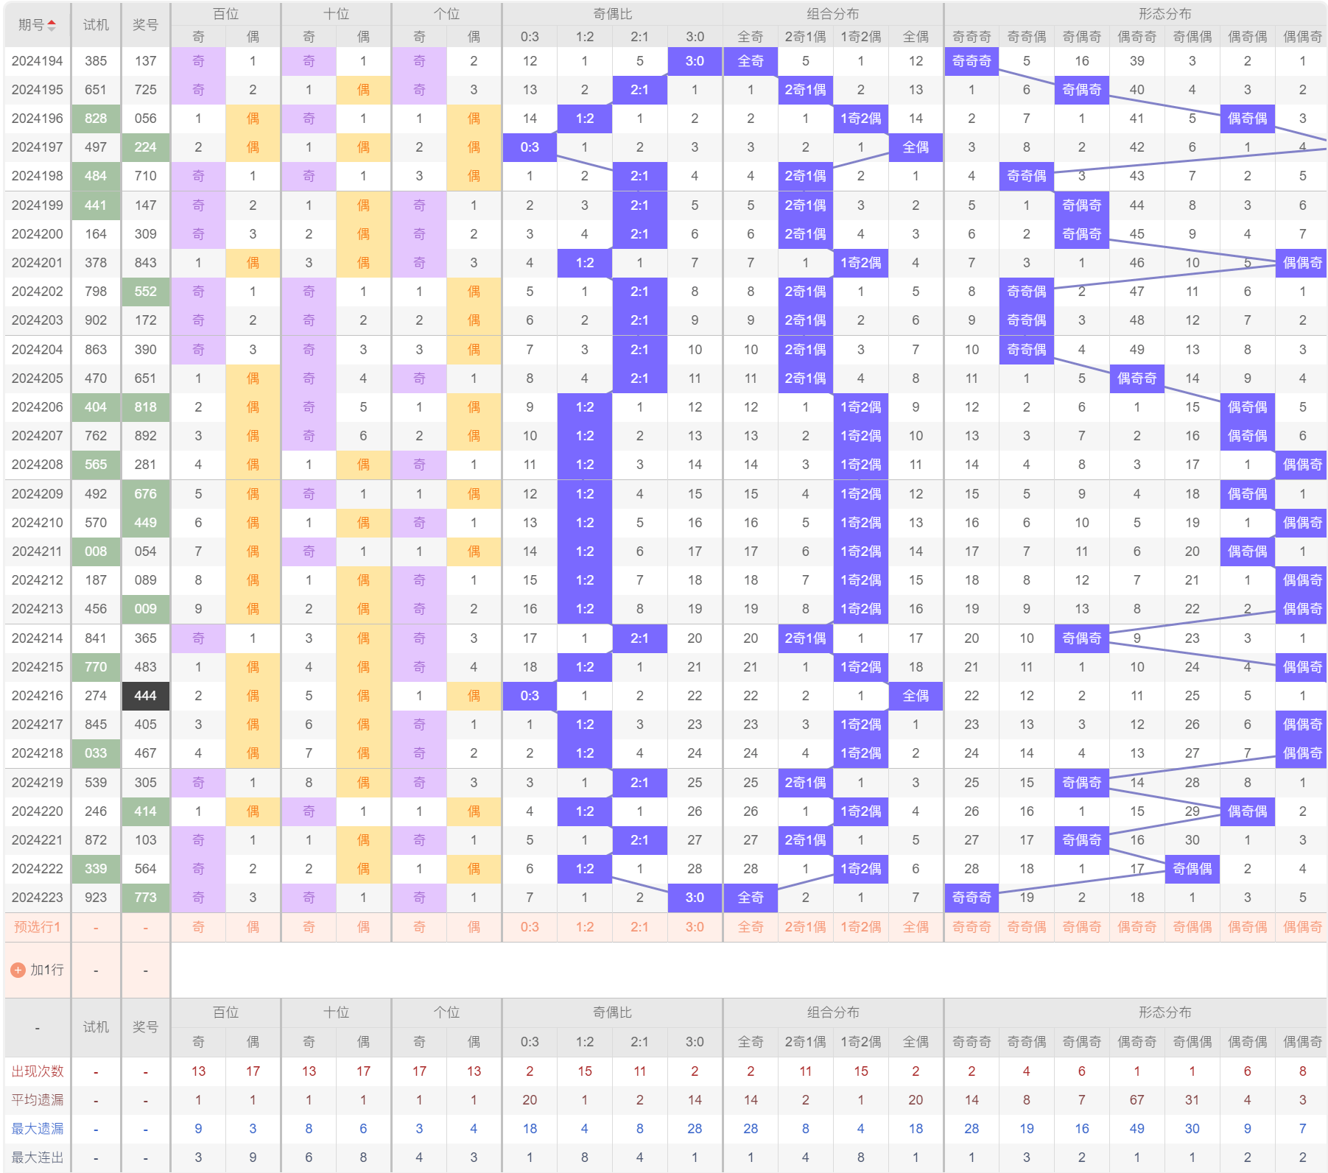Screen dimensions: 1328x1173
Task: Click the 1奇2偶 header in the top table
Action: (860, 36)
